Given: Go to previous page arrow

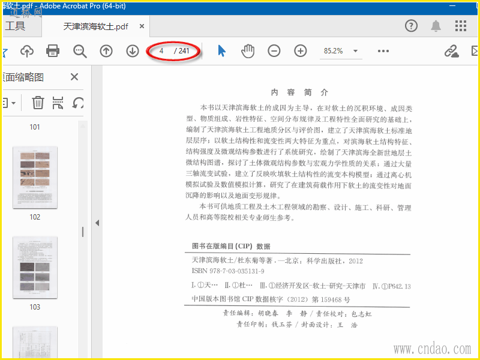Looking at the screenshot, I should pyautogui.click(x=106, y=51).
